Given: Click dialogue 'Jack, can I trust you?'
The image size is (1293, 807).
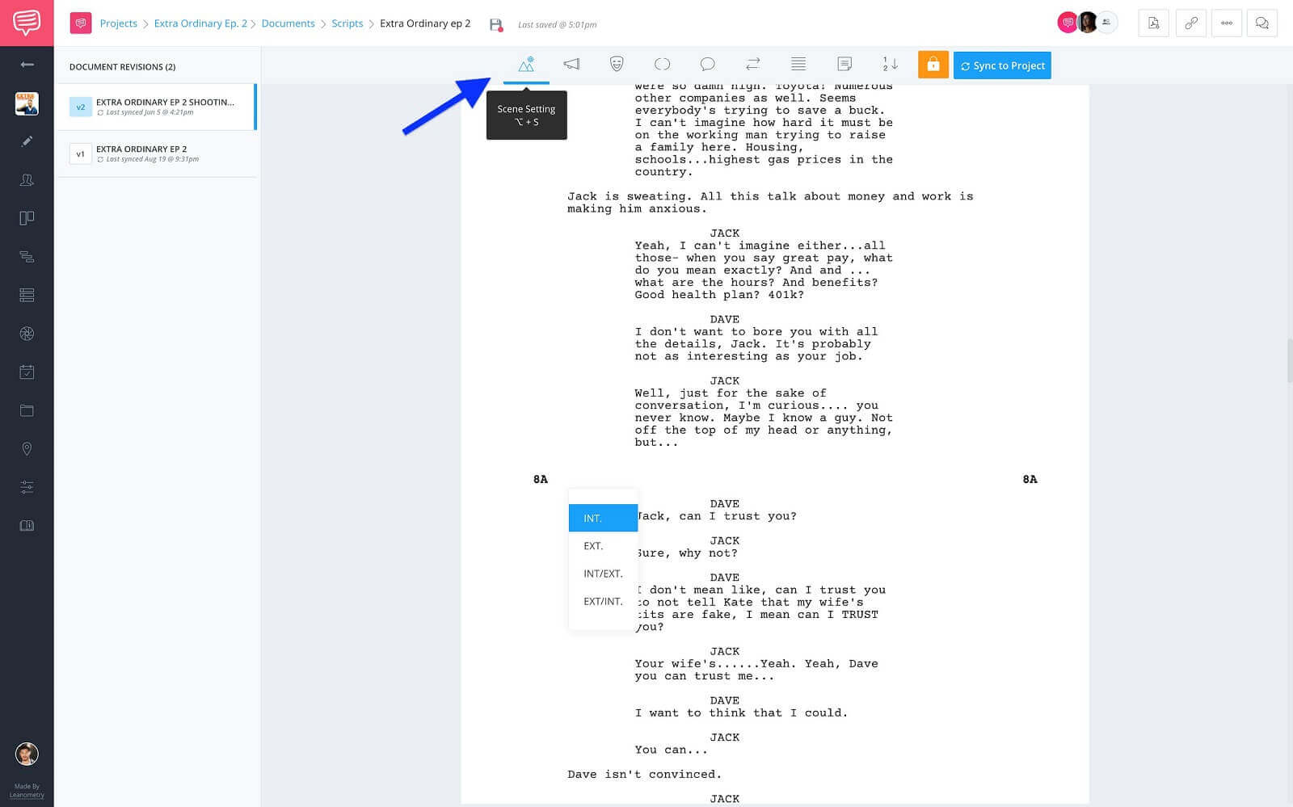Looking at the screenshot, I should point(716,516).
